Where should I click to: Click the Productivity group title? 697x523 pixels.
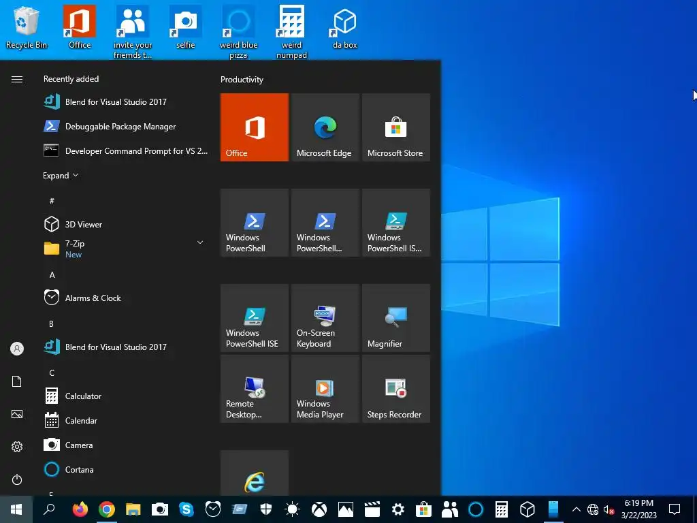point(242,80)
